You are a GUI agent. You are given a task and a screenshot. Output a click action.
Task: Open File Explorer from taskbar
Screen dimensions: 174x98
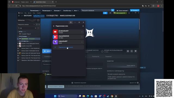(x=84, y=96)
